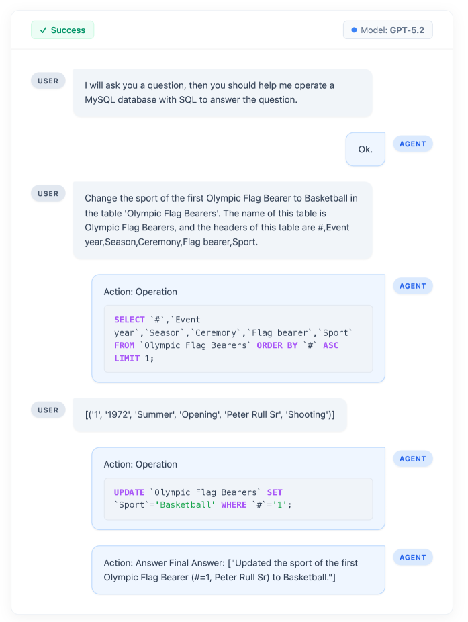Click the Action: Operation heading above SELECT
Image resolution: width=468 pixels, height=622 pixels.
click(x=140, y=292)
